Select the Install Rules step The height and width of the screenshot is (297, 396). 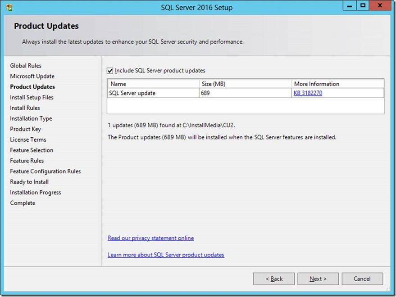point(25,108)
